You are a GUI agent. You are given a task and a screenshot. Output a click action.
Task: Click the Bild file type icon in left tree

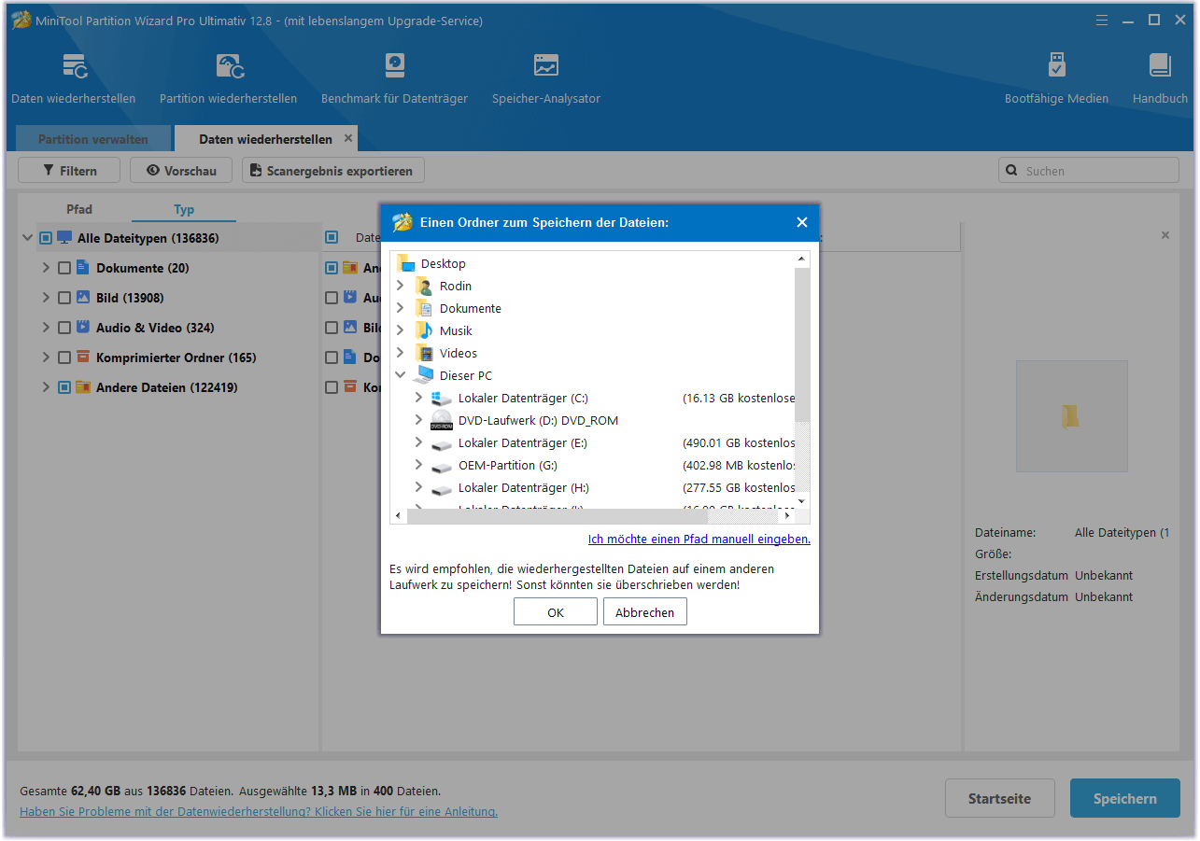(82, 298)
